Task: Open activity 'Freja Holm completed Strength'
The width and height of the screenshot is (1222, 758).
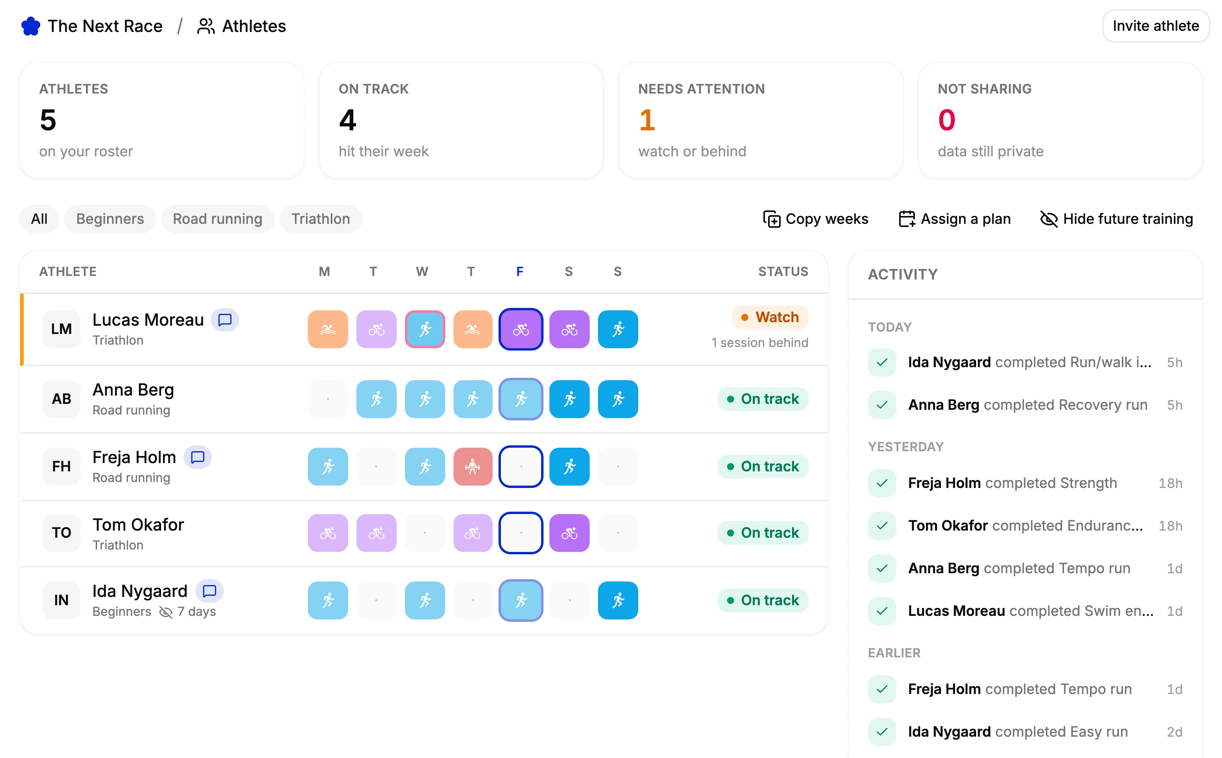Action: tap(1025, 483)
